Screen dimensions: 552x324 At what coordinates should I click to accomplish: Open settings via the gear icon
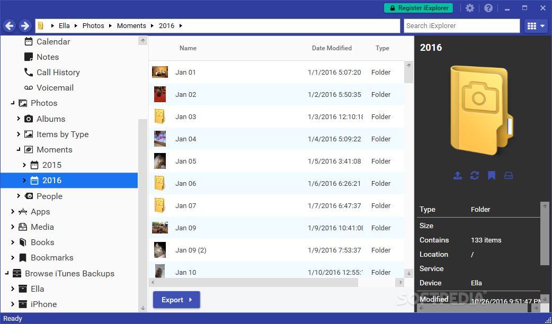pos(469,8)
